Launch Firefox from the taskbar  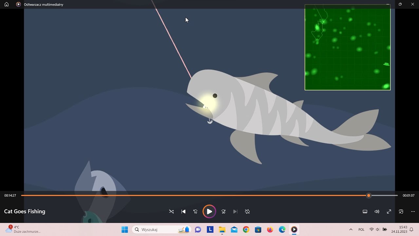tap(270, 229)
